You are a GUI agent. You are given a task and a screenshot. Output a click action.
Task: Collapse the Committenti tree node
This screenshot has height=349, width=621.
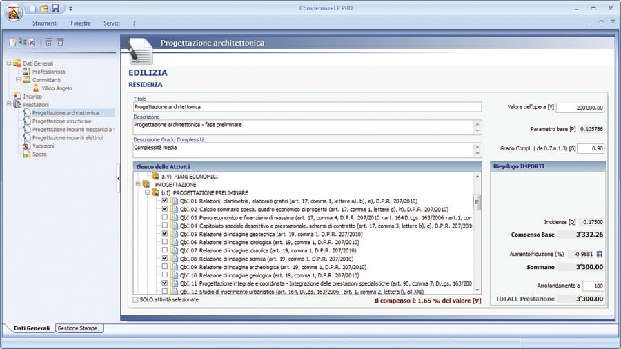point(18,79)
